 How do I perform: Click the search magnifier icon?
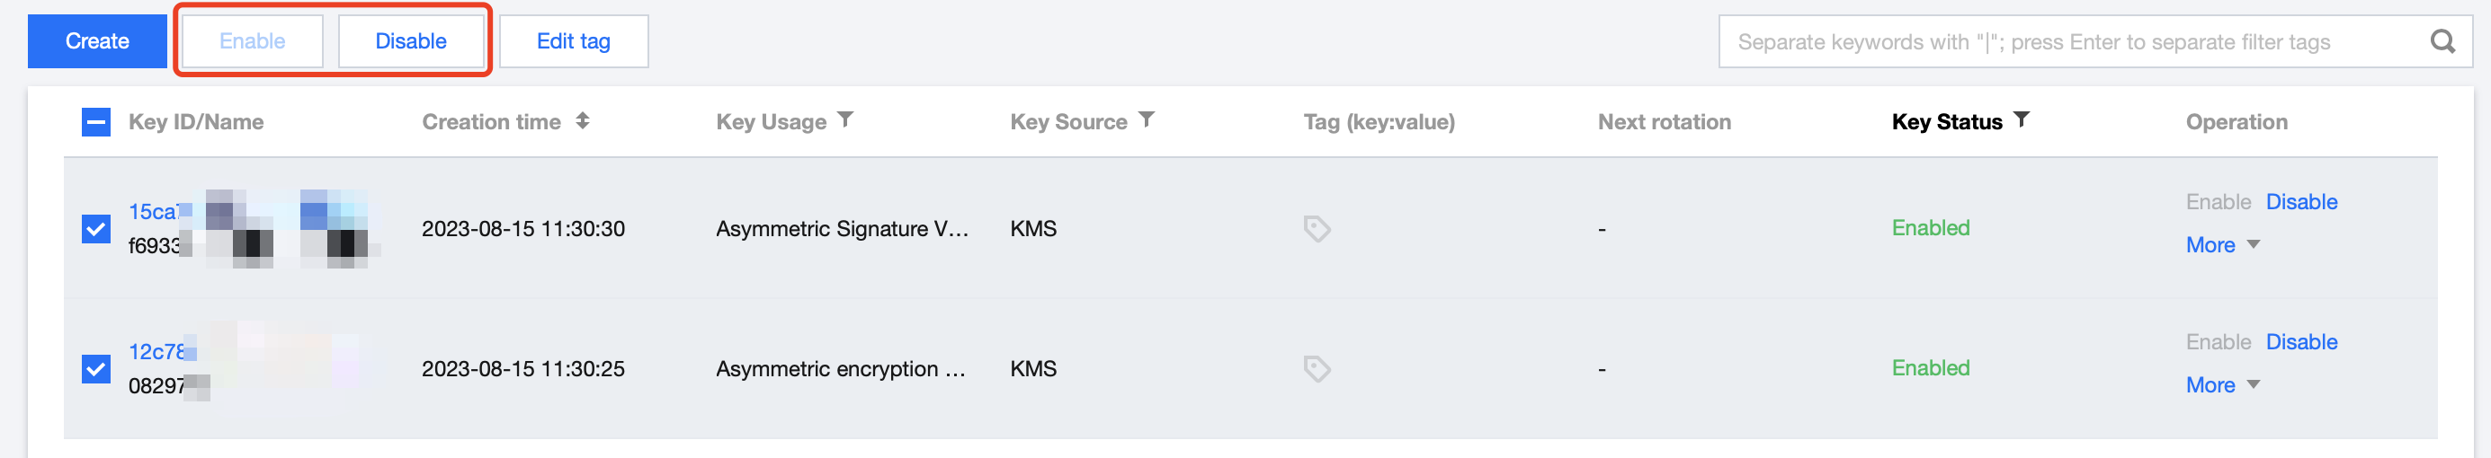2442,41
